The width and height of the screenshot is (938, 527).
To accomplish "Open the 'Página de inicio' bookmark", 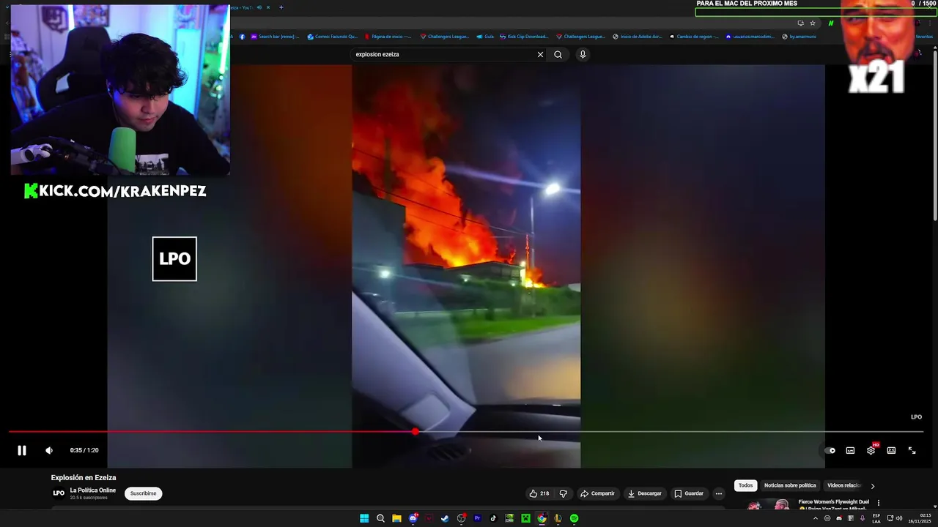I will point(388,37).
